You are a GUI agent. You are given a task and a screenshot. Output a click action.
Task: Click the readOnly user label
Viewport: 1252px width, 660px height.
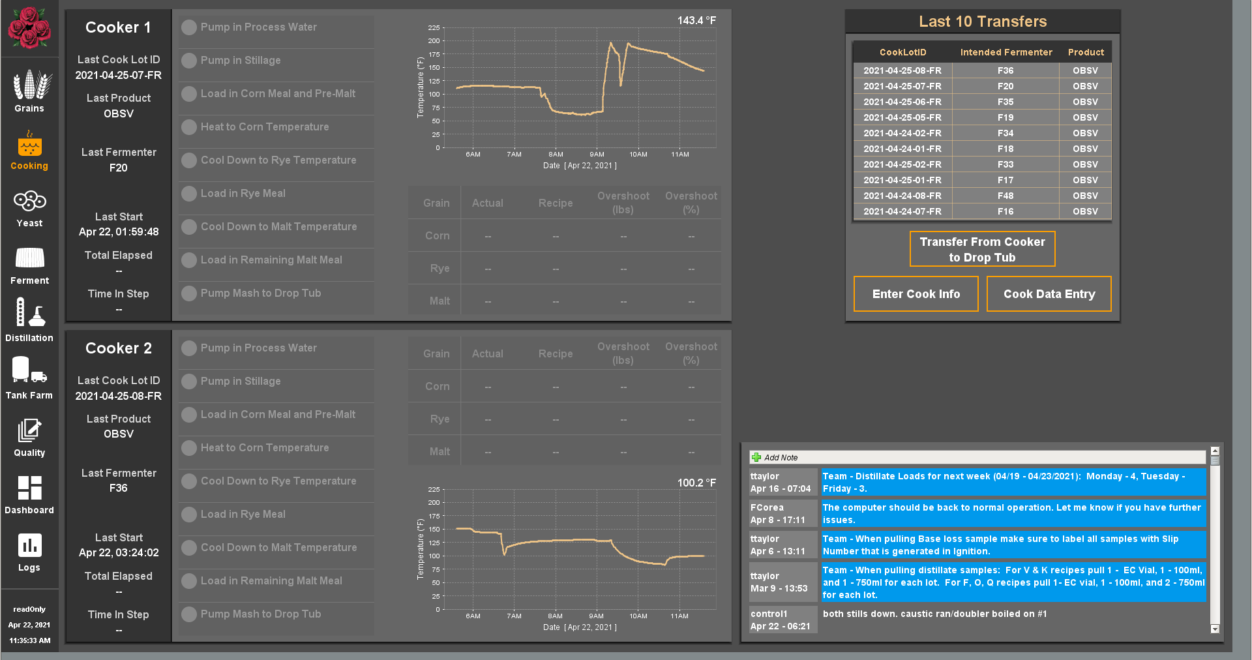click(29, 609)
